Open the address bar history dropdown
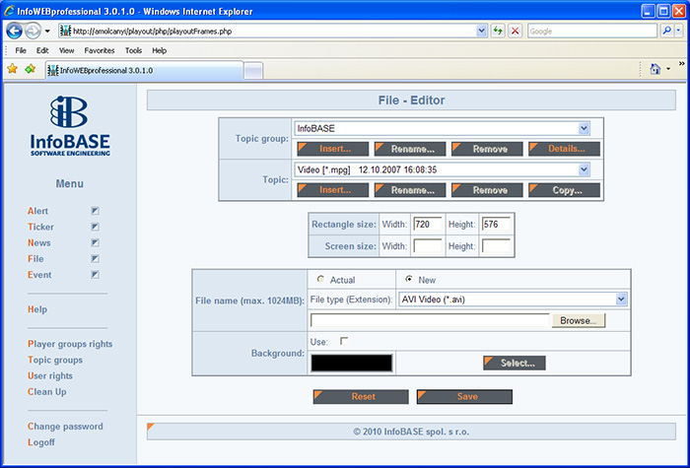The height and width of the screenshot is (468, 690). [481, 31]
